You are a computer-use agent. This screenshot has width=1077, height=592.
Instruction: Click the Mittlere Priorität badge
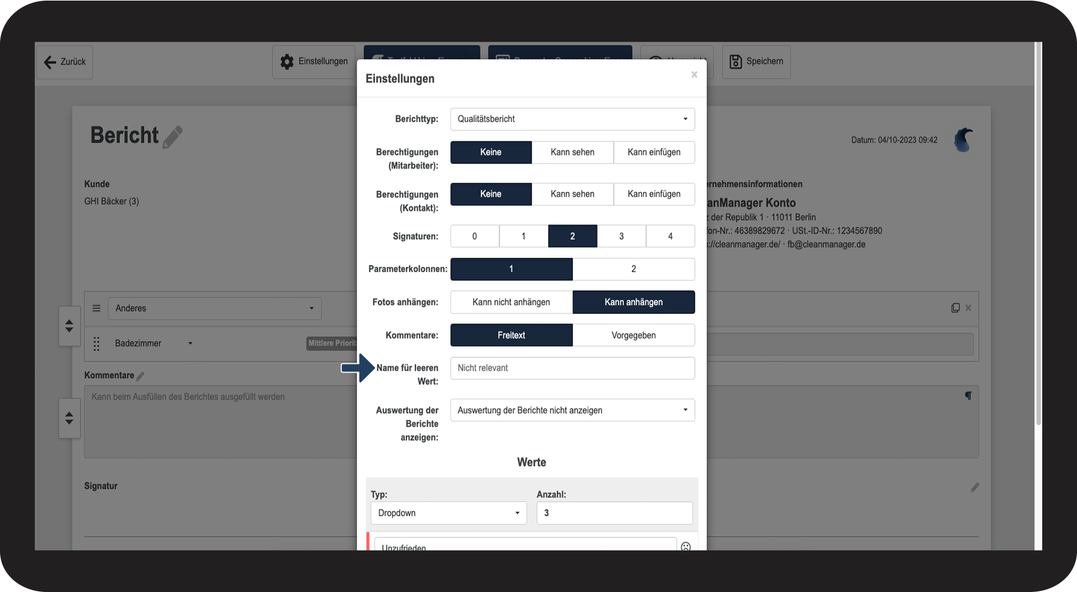pyautogui.click(x=332, y=343)
